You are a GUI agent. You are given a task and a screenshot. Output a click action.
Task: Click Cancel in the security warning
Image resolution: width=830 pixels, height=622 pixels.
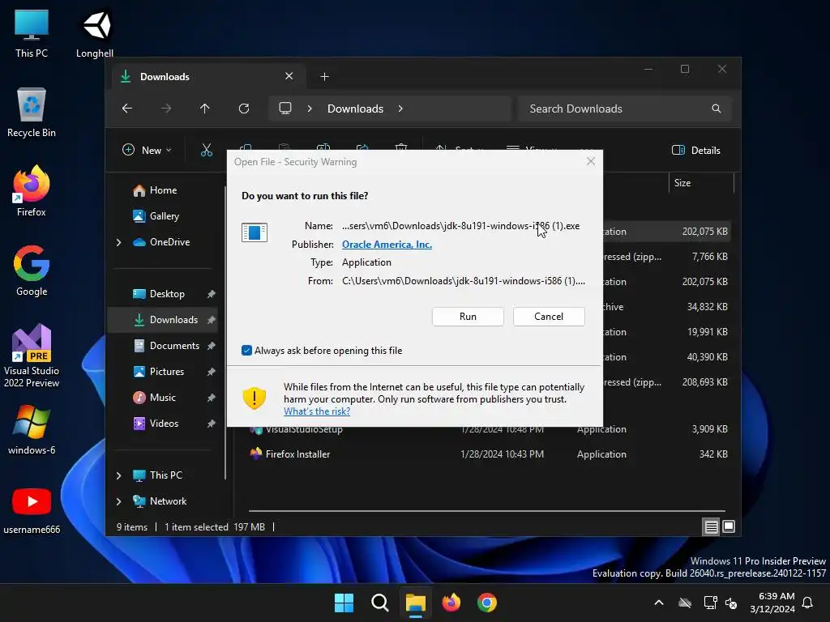click(x=549, y=317)
